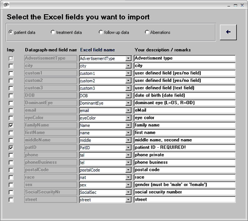Click the grayed SocialSecurityNr field name box
The height and width of the screenshot is (221, 248).
coord(50,192)
